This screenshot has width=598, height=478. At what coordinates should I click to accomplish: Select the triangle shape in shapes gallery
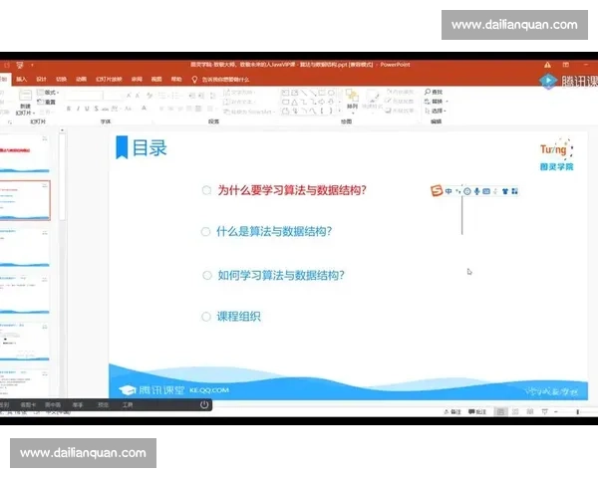pyautogui.click(x=294, y=103)
